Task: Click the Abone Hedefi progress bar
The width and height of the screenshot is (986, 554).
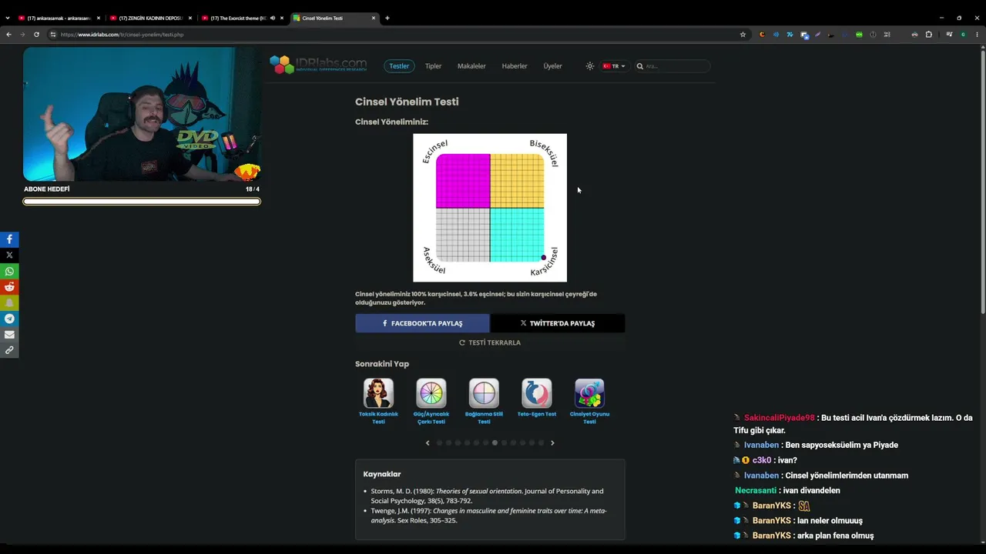Action: (x=142, y=202)
